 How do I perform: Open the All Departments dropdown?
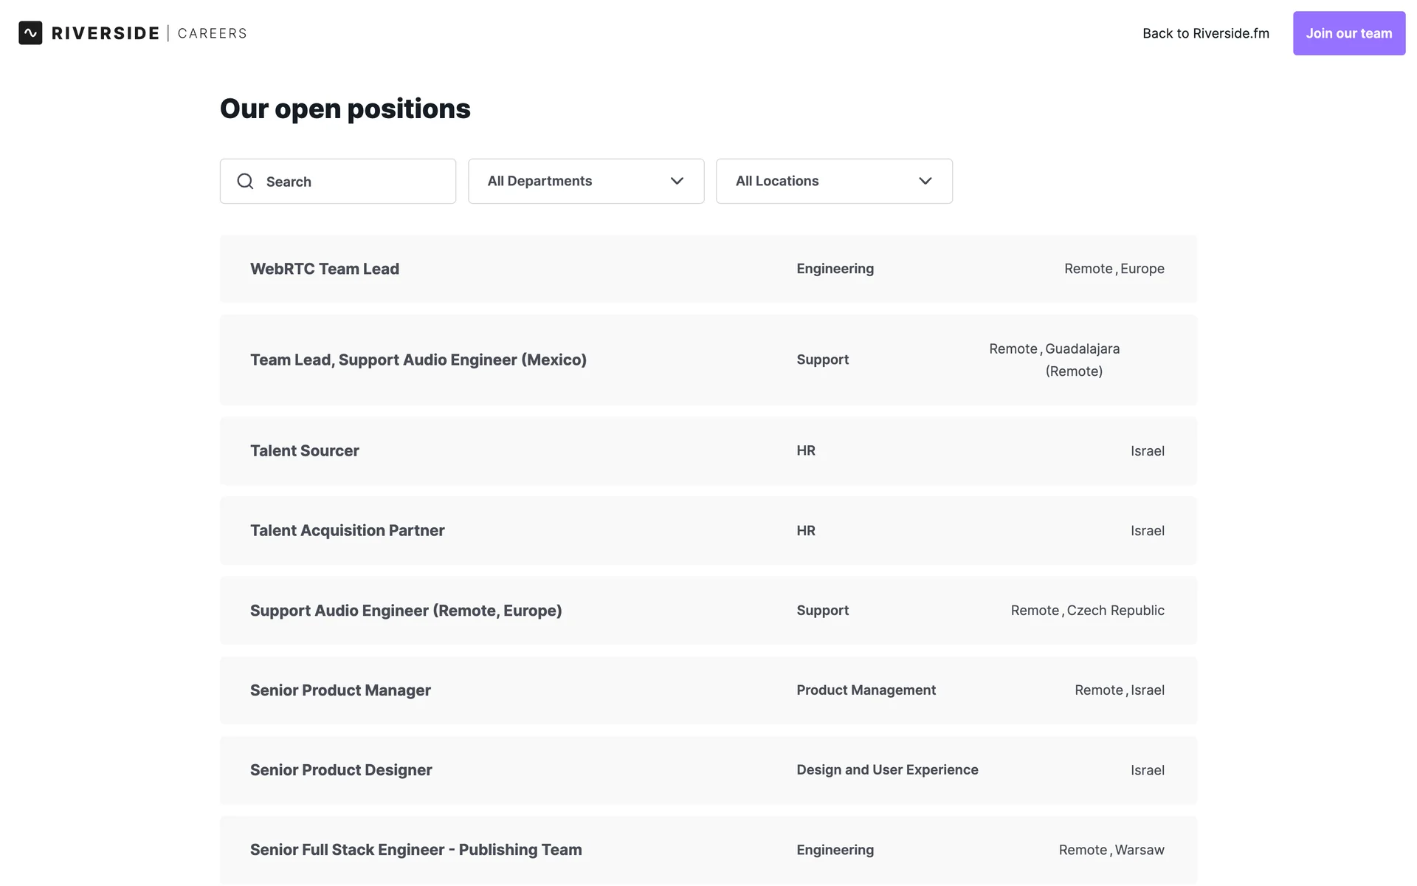tap(585, 181)
